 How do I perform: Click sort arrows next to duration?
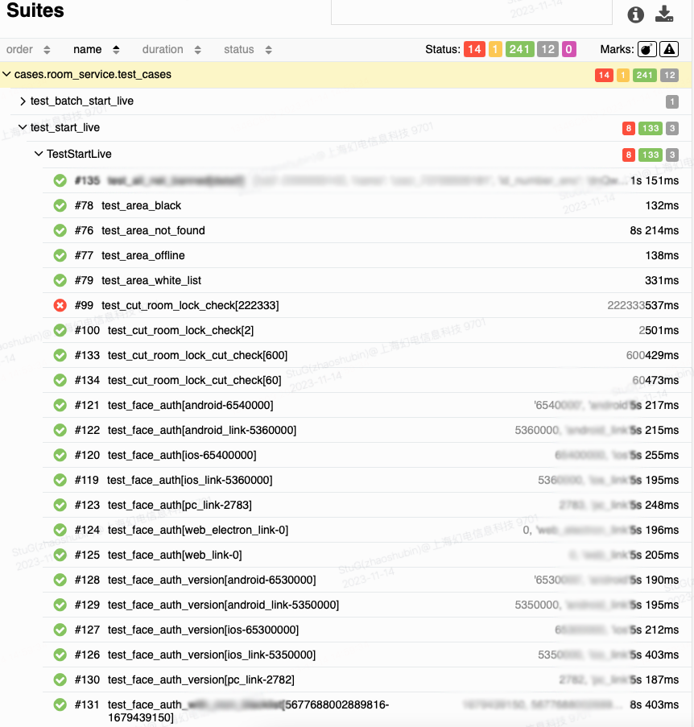pos(197,50)
